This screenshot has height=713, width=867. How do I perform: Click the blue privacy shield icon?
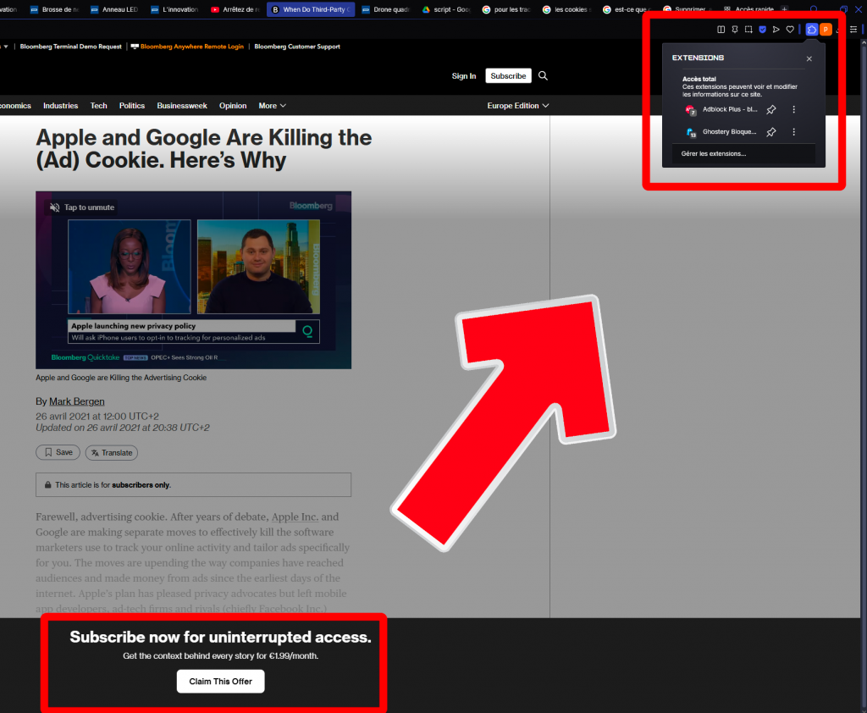point(763,30)
